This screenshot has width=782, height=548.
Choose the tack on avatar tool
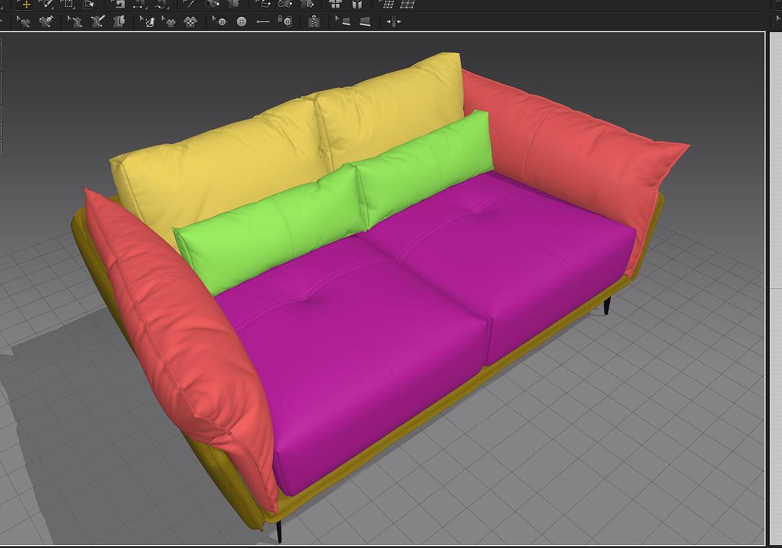[213, 4]
